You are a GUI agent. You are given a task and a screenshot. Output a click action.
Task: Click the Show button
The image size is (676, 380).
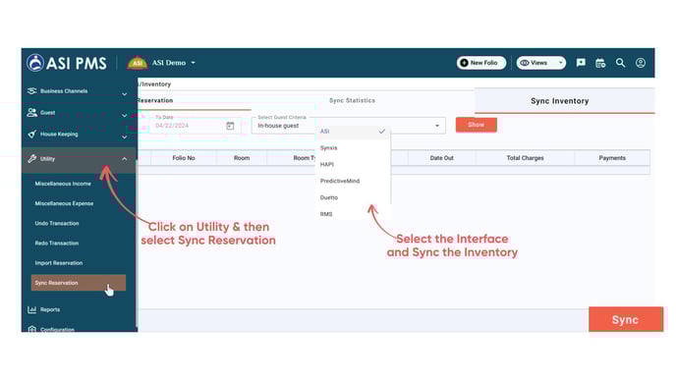[476, 125]
